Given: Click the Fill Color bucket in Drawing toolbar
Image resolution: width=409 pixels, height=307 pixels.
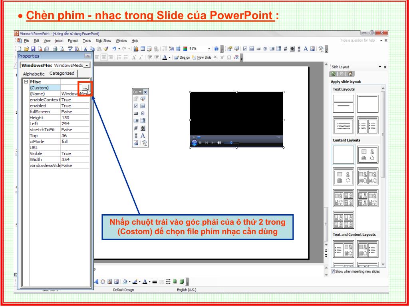Looking at the screenshot, I should point(125,282).
